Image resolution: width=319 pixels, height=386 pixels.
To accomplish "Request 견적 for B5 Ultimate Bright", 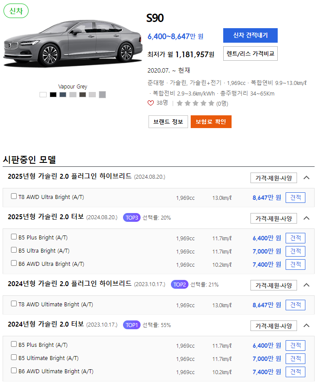I will coord(295,359).
